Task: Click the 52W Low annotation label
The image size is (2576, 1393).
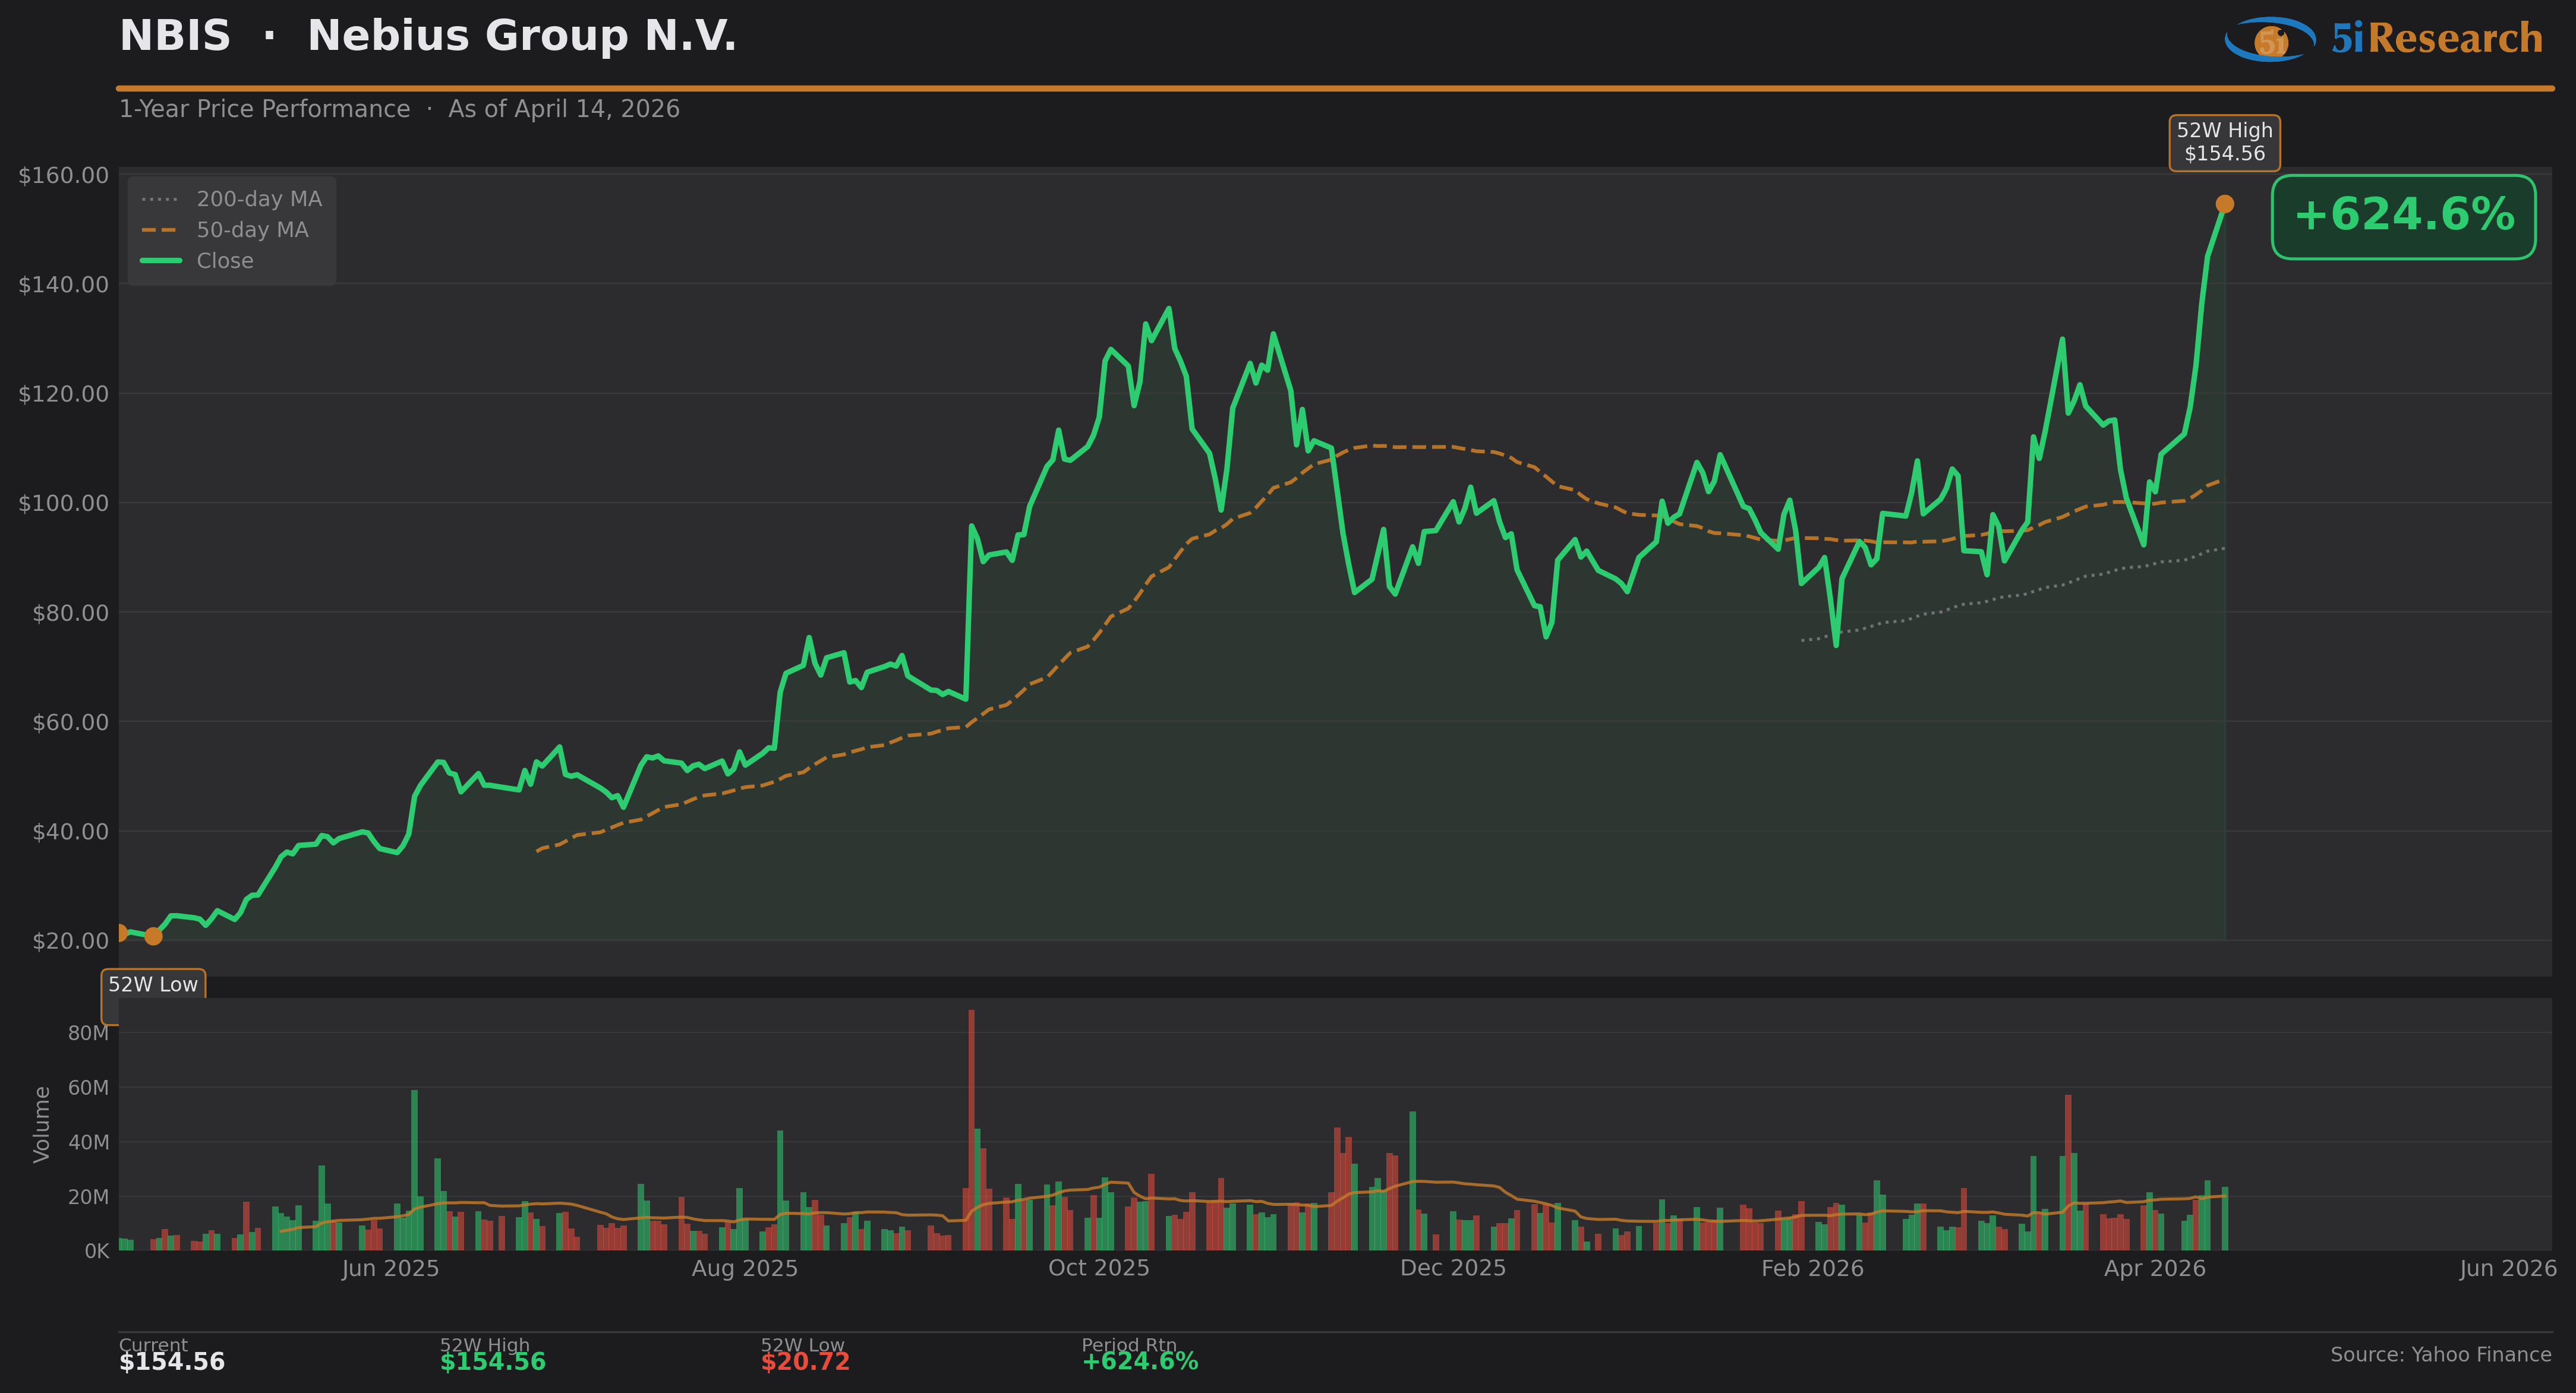Action: click(x=153, y=984)
